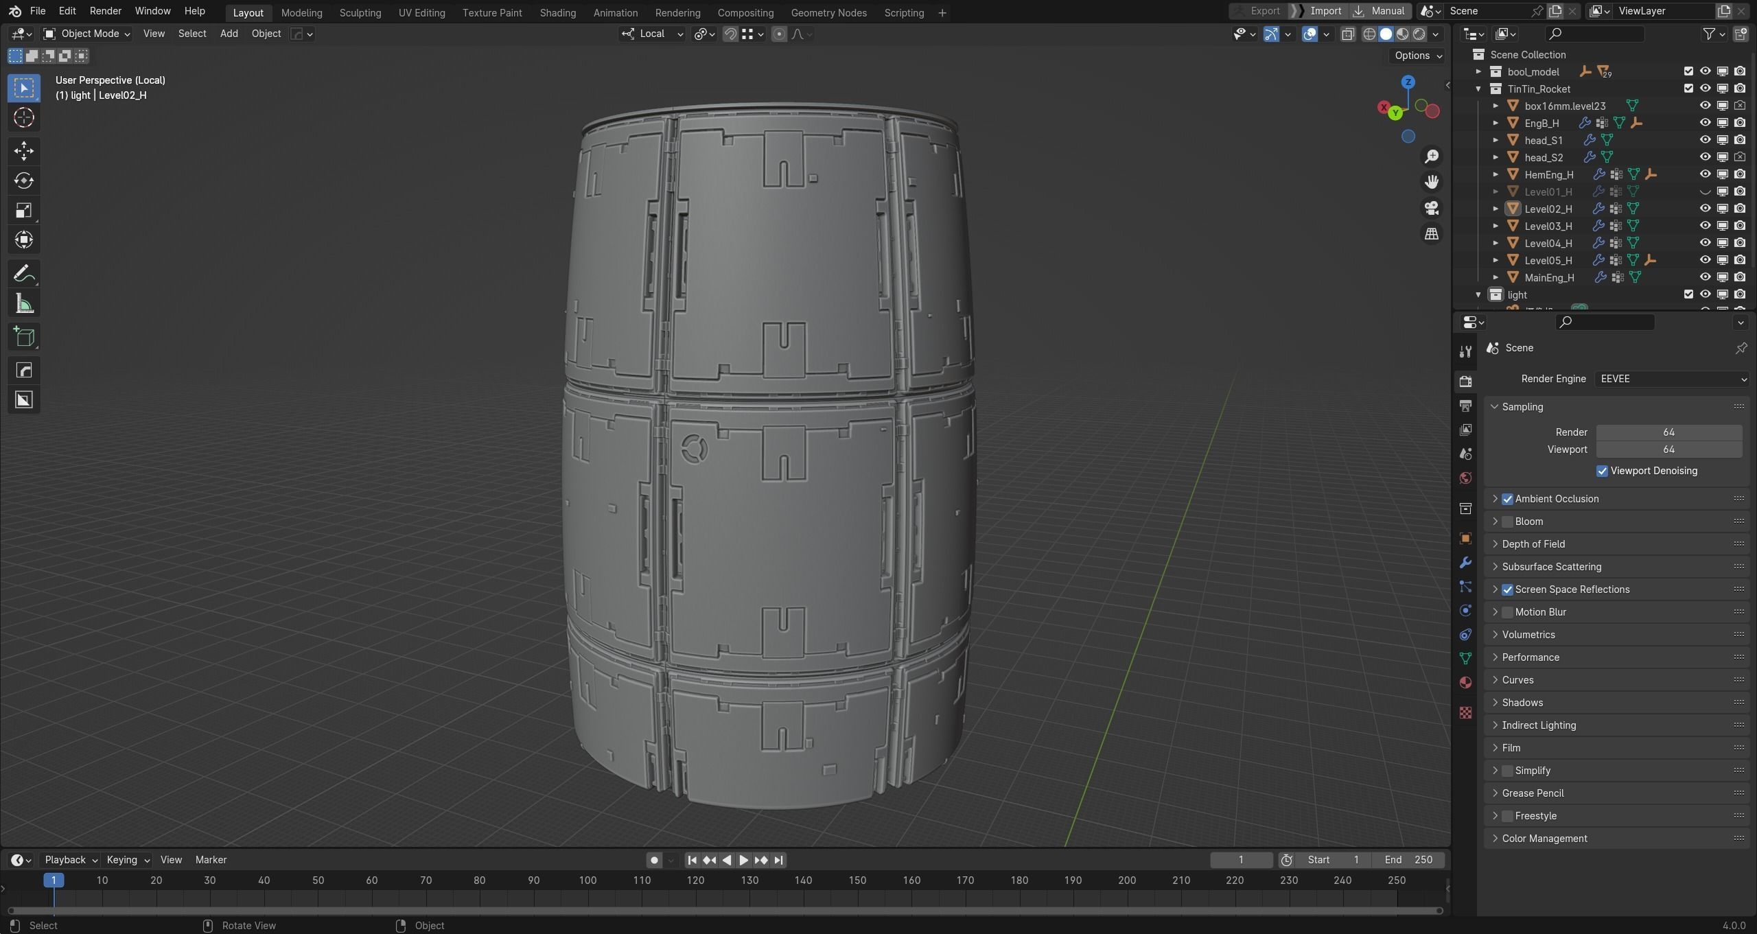The width and height of the screenshot is (1757, 934).
Task: Select the Rotate tool
Action: [24, 180]
